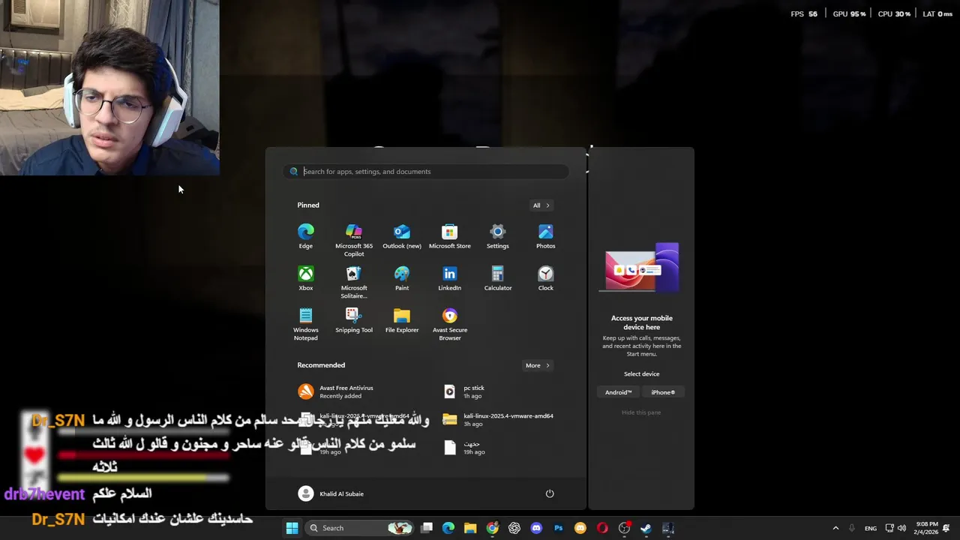Open Opera browser from the taskbar
The image size is (960, 540).
[x=602, y=528]
